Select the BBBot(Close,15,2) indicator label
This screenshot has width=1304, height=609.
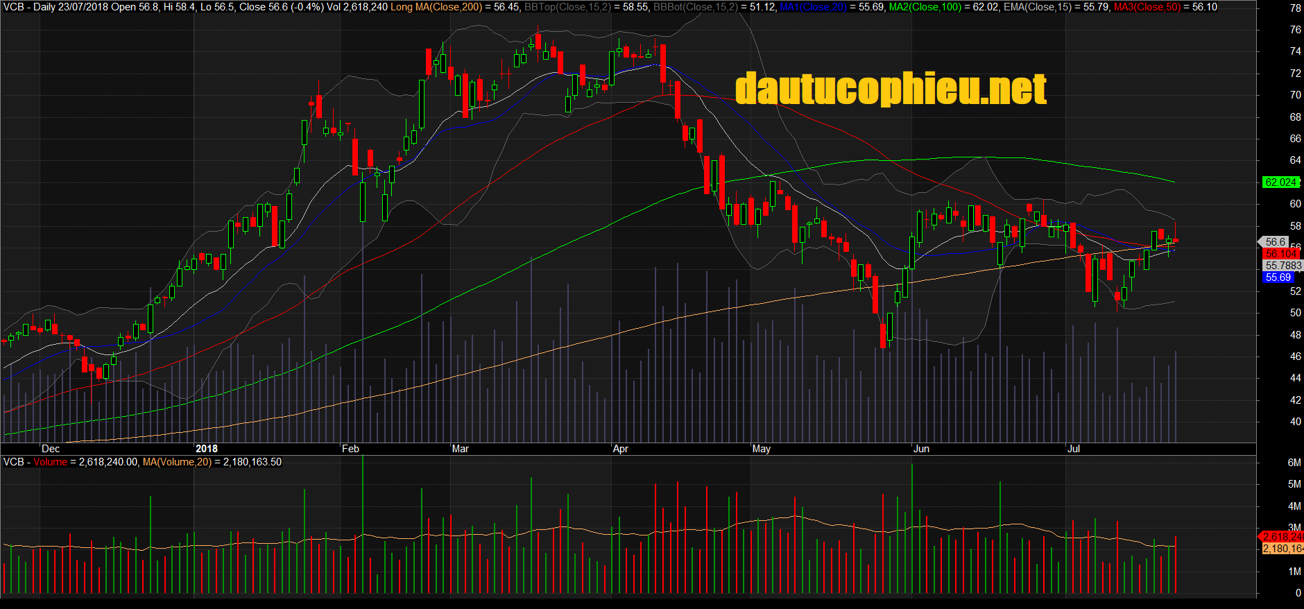(x=696, y=7)
